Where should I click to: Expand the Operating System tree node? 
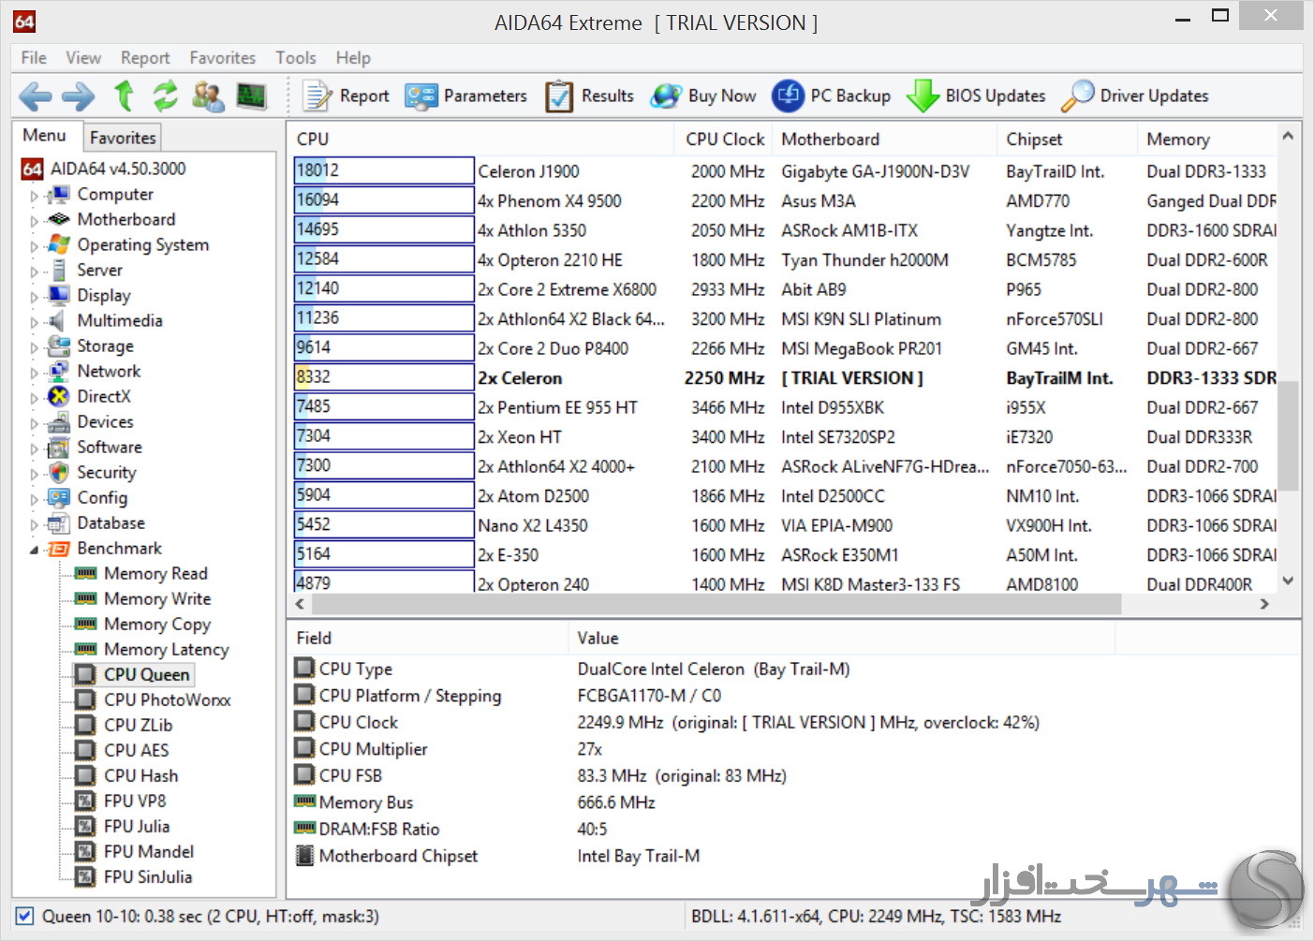click(x=35, y=246)
